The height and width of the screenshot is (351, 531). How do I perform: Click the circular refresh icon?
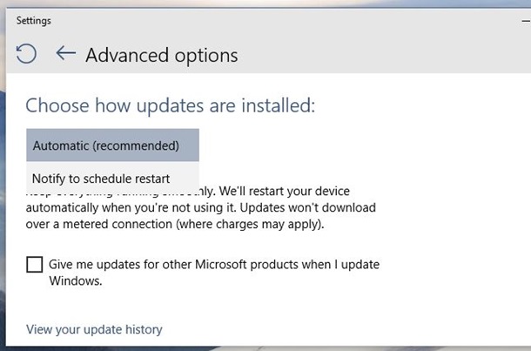coord(26,55)
